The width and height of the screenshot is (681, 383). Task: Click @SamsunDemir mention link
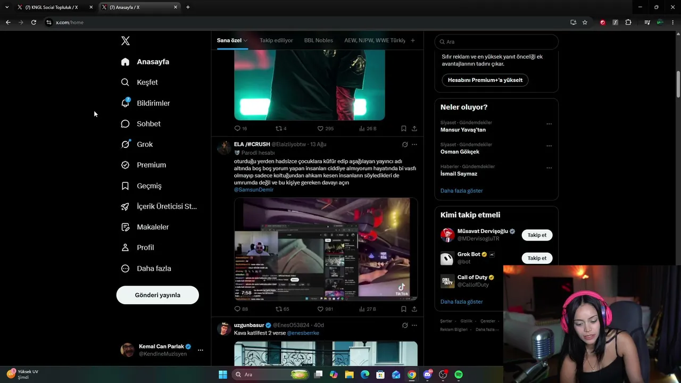pos(254,190)
